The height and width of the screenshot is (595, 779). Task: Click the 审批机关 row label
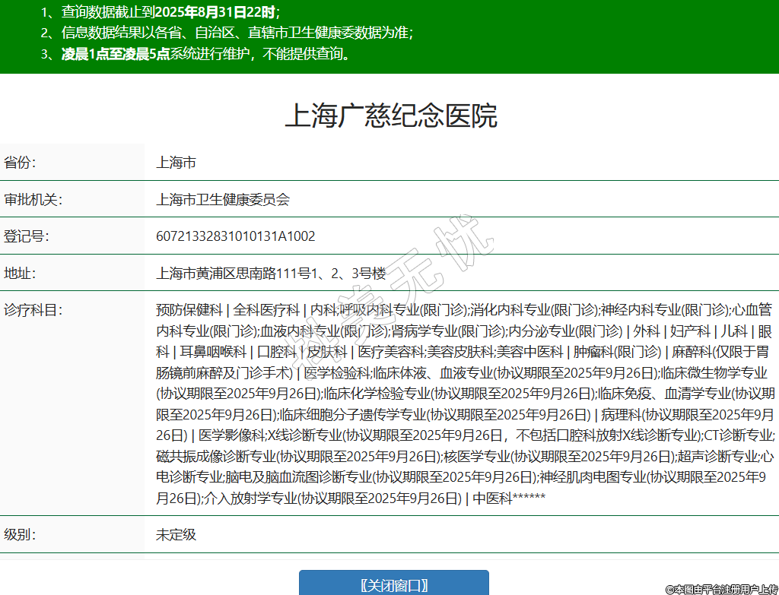point(33,200)
